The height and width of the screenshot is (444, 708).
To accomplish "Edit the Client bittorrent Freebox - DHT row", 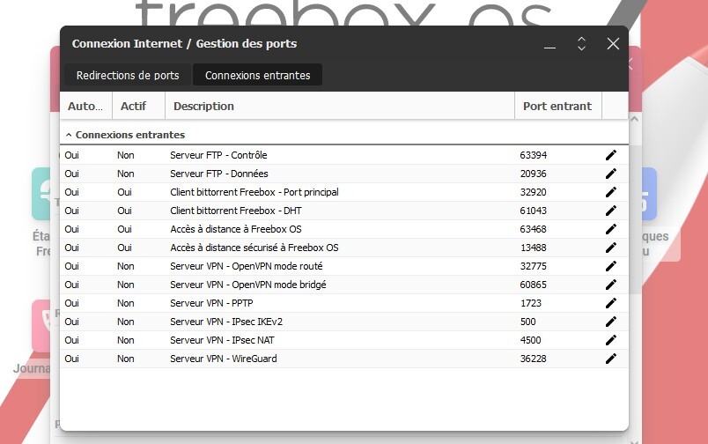I will click(x=611, y=211).
